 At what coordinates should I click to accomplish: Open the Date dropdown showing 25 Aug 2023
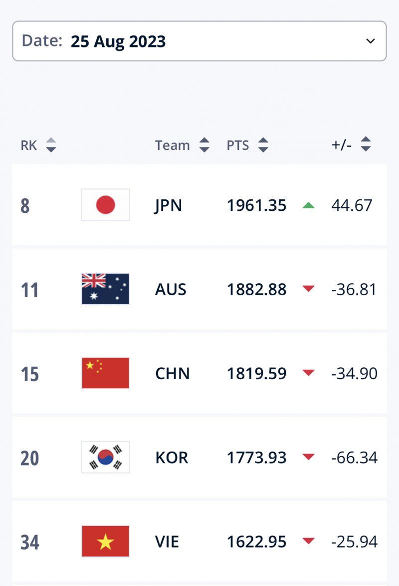[199, 41]
